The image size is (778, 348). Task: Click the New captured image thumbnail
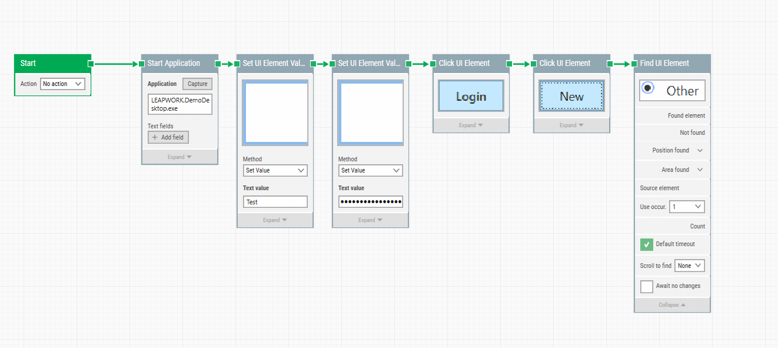pyautogui.click(x=571, y=96)
